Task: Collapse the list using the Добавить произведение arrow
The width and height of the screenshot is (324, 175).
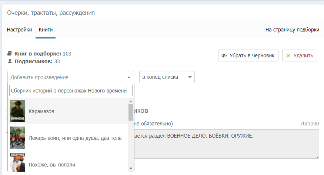Action: 128,77
